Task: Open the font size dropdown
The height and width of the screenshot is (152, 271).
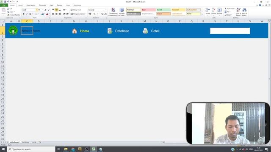Action: click(x=43, y=10)
